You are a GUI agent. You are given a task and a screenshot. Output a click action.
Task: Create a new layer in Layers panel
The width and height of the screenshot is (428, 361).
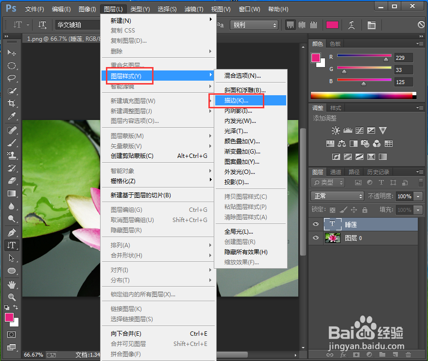[395, 355]
